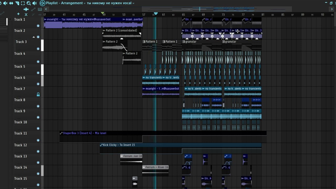Select Track 14 header label
This screenshot has height=189, width=336.
click(x=20, y=167)
